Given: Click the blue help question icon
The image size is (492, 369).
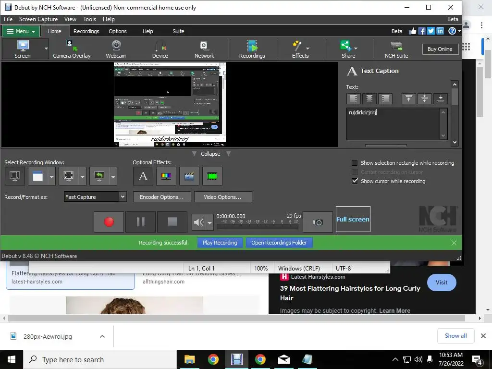Looking at the screenshot, I should (452, 31).
